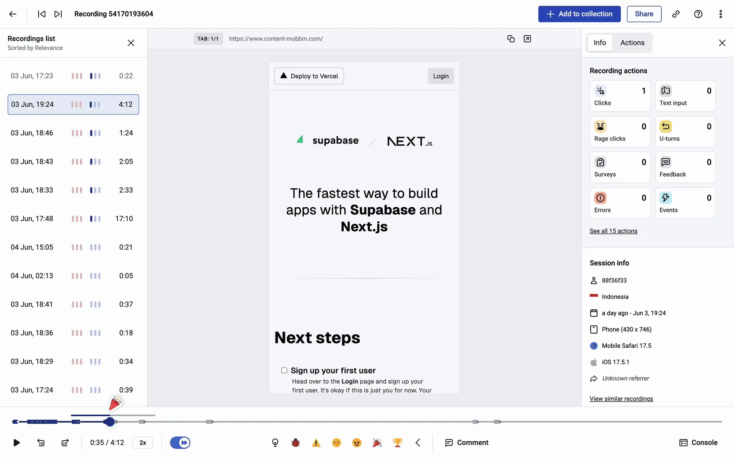Screen dimensions: 734x459
Task: Click the rewind 10 seconds icon
Action: 41,443
